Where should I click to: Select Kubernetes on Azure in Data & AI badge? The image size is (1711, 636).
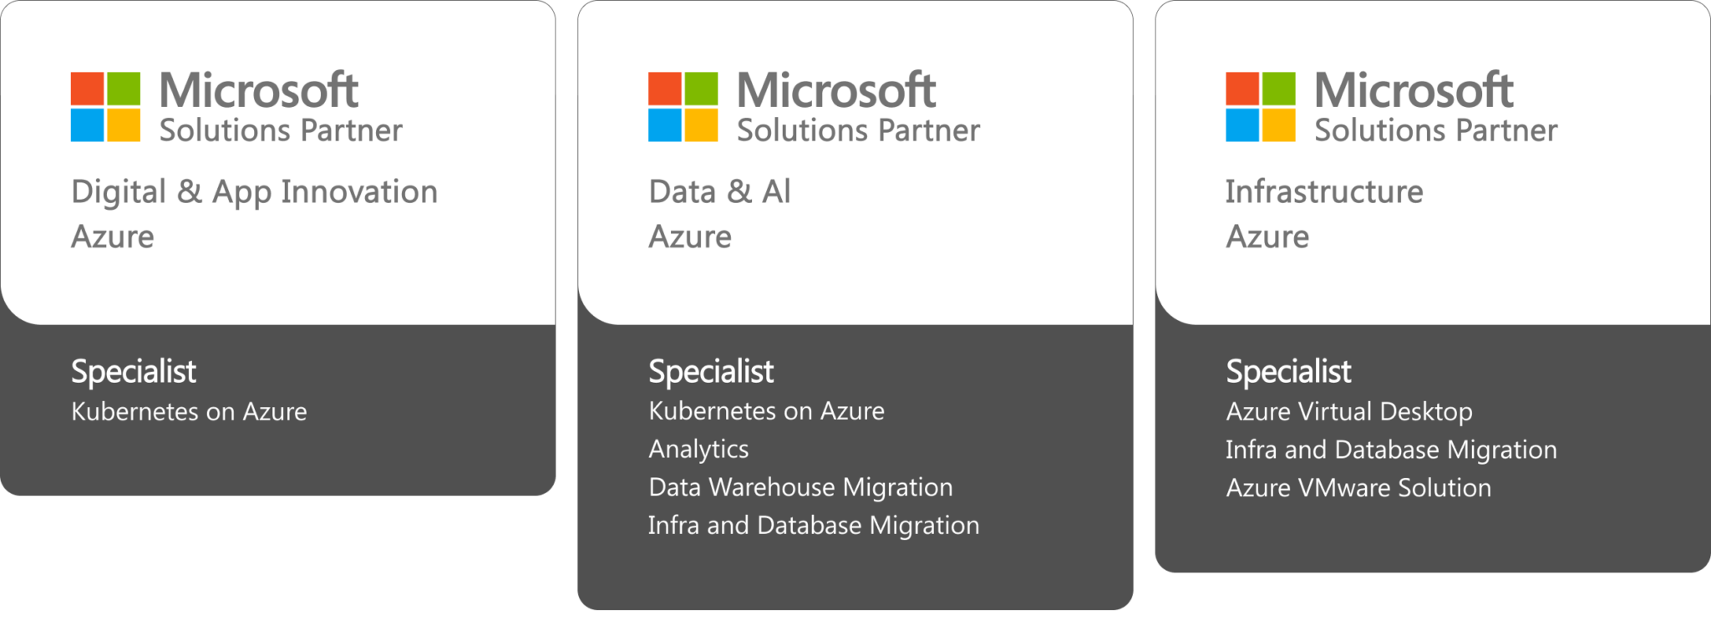pos(766,411)
